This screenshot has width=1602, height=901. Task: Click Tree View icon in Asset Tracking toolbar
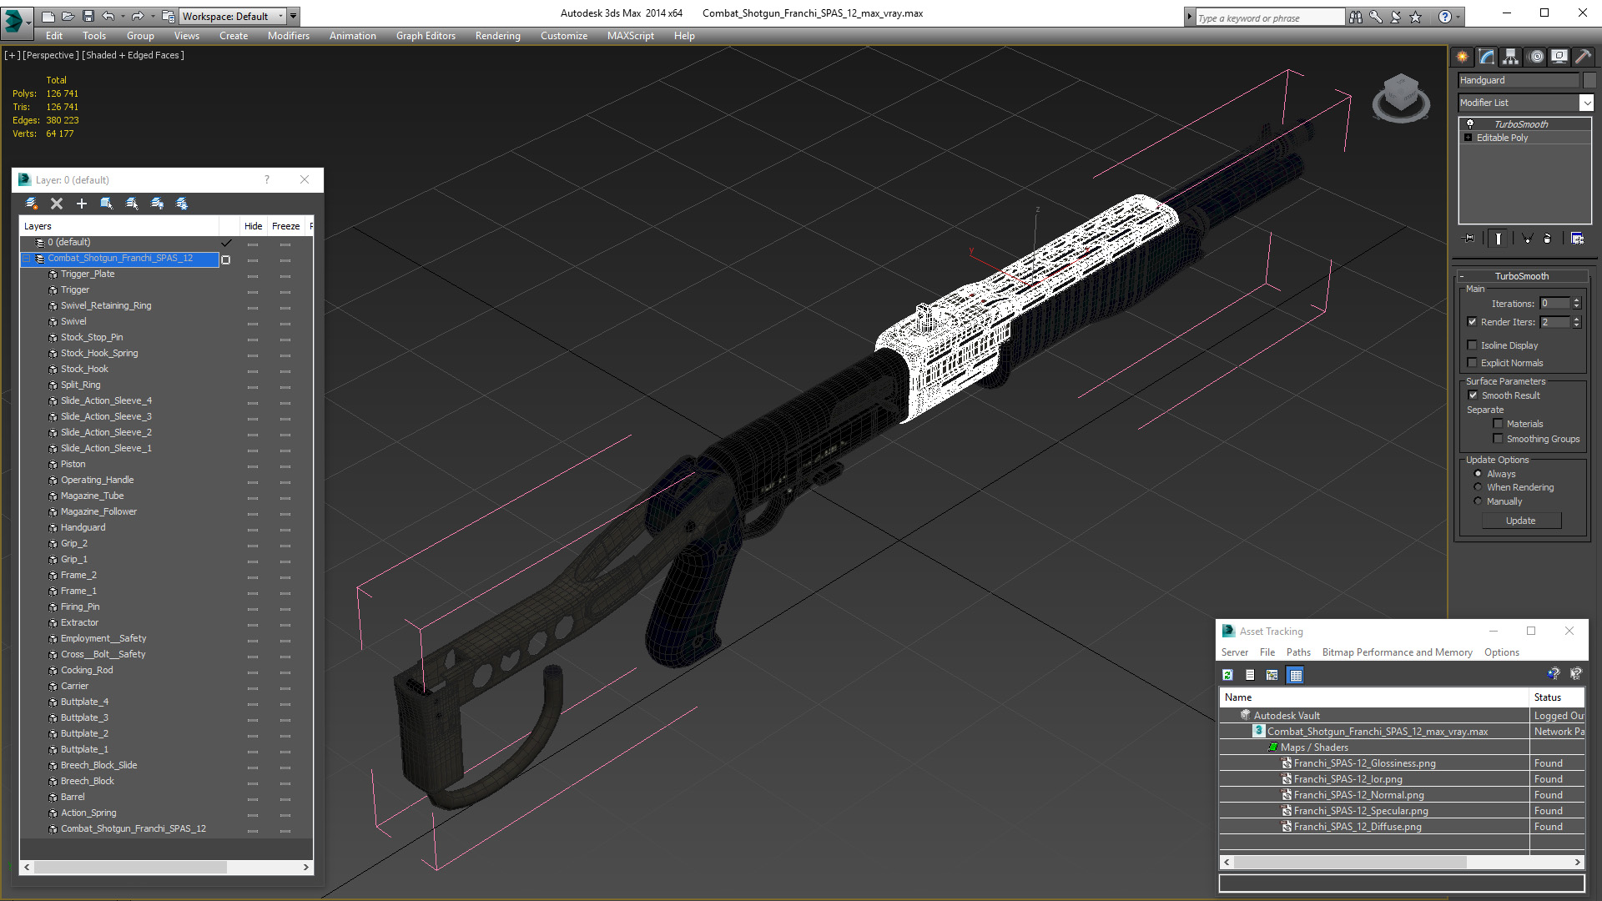coord(1272,675)
